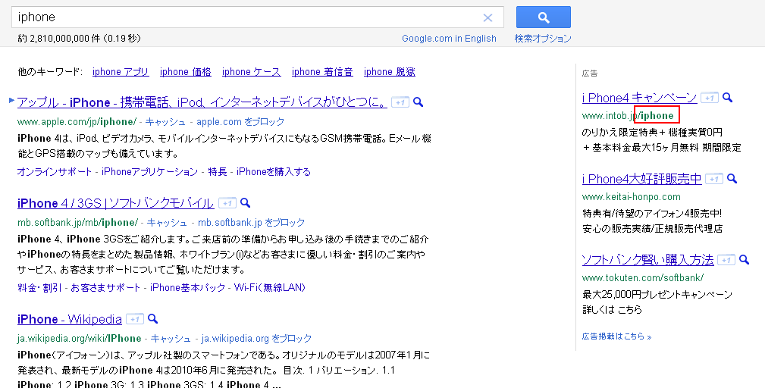Image resolution: width=765 pixels, height=388 pixels.
Task: Click ja.wikipedia.org をブロック link
Action: (256, 338)
